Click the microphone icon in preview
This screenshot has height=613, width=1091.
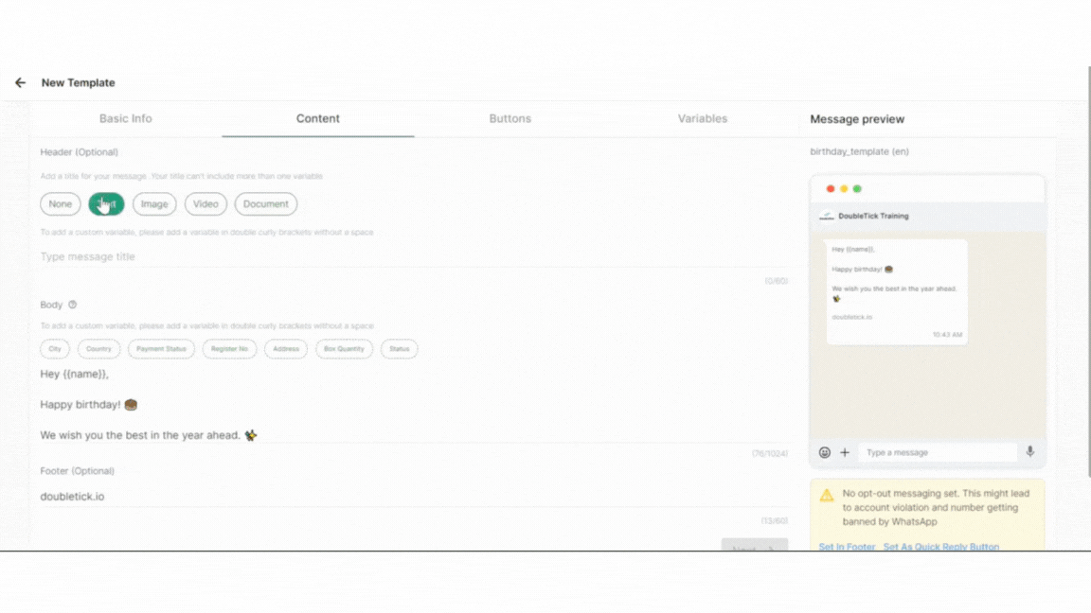pyautogui.click(x=1029, y=452)
